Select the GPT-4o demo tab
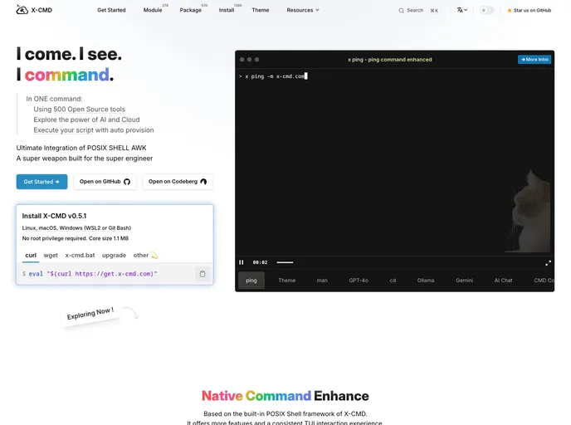 tap(359, 281)
